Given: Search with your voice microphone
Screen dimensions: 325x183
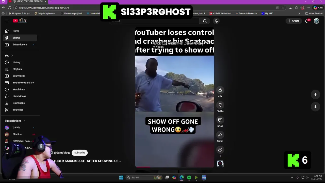Looking at the screenshot, I should [x=216, y=21].
